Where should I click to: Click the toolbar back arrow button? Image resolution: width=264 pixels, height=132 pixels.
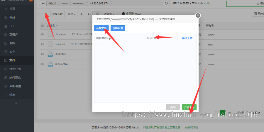[82, 14]
